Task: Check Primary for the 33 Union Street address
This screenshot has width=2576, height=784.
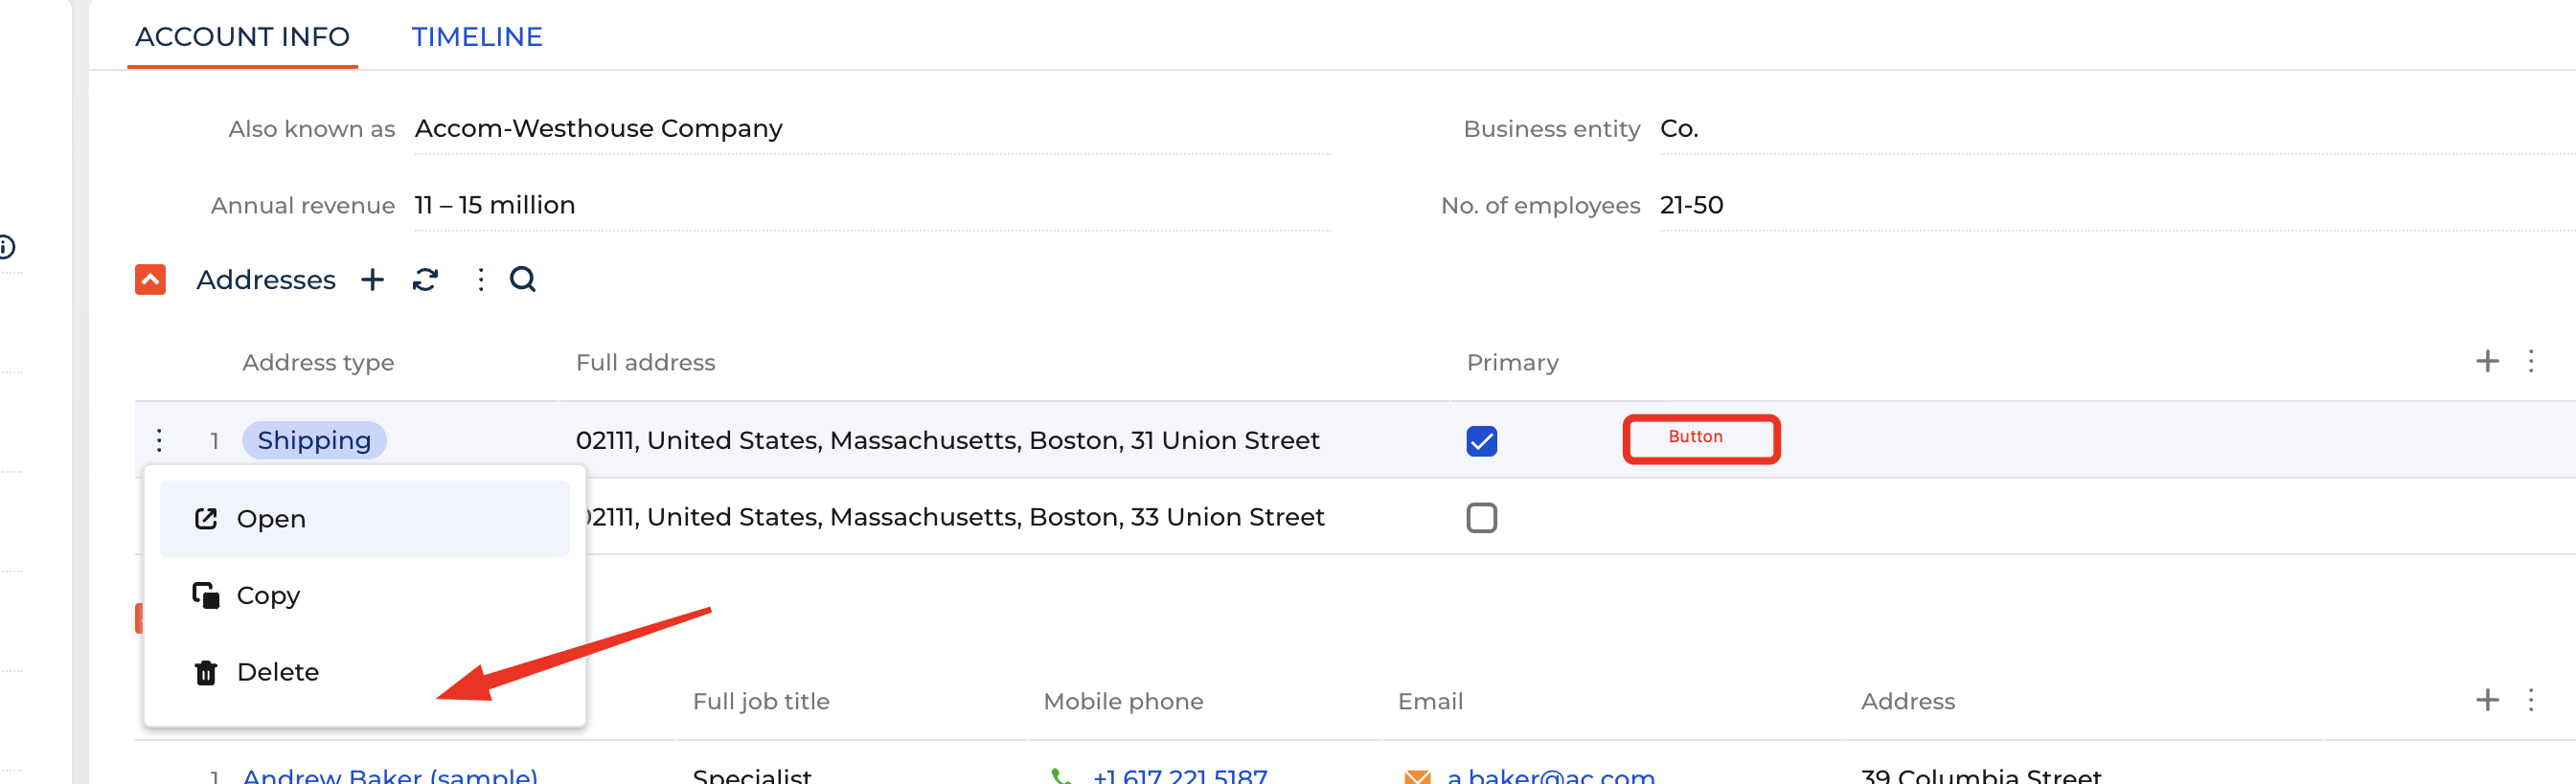Action: click(x=1481, y=517)
